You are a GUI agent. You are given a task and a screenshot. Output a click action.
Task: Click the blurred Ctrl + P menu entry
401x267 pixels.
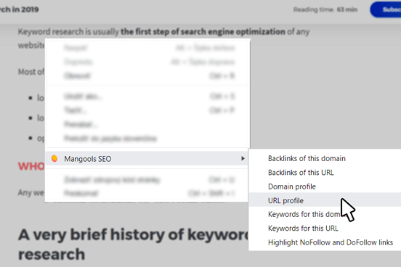147,110
